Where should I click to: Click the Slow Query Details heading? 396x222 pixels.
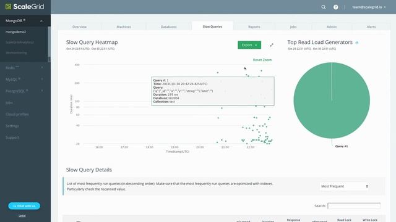coord(89,170)
